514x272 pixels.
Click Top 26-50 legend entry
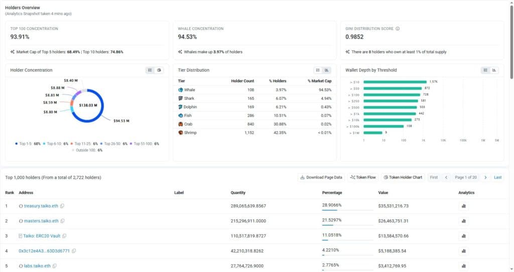tap(113, 144)
